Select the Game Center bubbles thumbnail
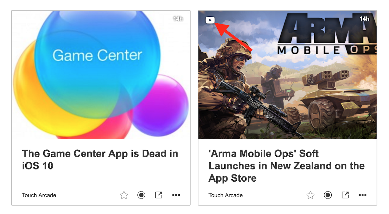Image resolution: width=389 pixels, height=214 pixels. point(101,75)
